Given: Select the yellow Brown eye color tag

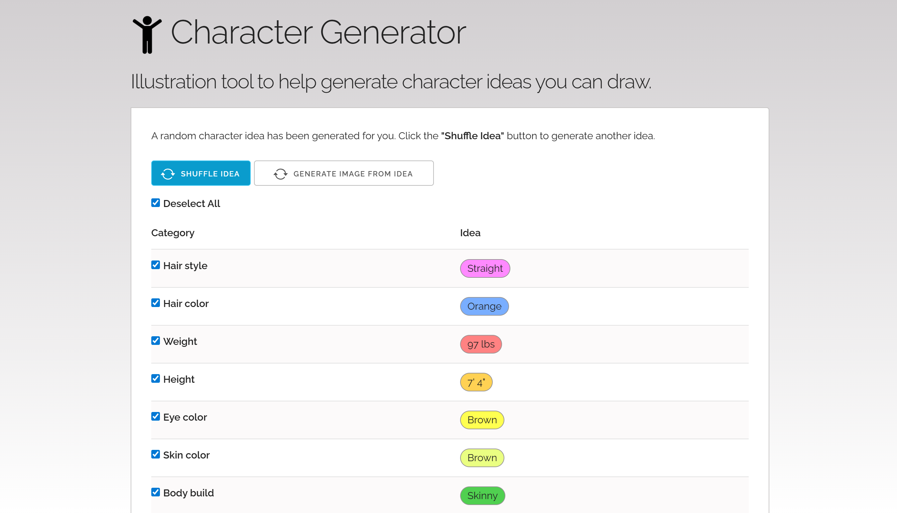Looking at the screenshot, I should click(482, 420).
